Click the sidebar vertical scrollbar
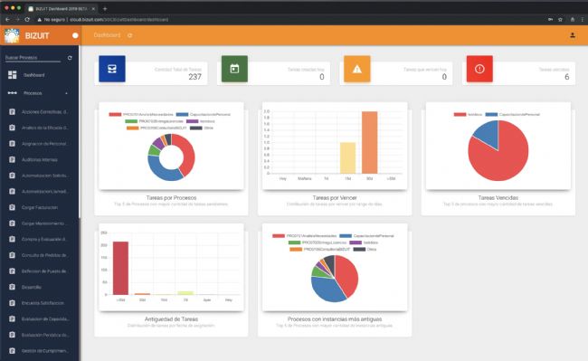Screen dimensions: 588x361 80,131
